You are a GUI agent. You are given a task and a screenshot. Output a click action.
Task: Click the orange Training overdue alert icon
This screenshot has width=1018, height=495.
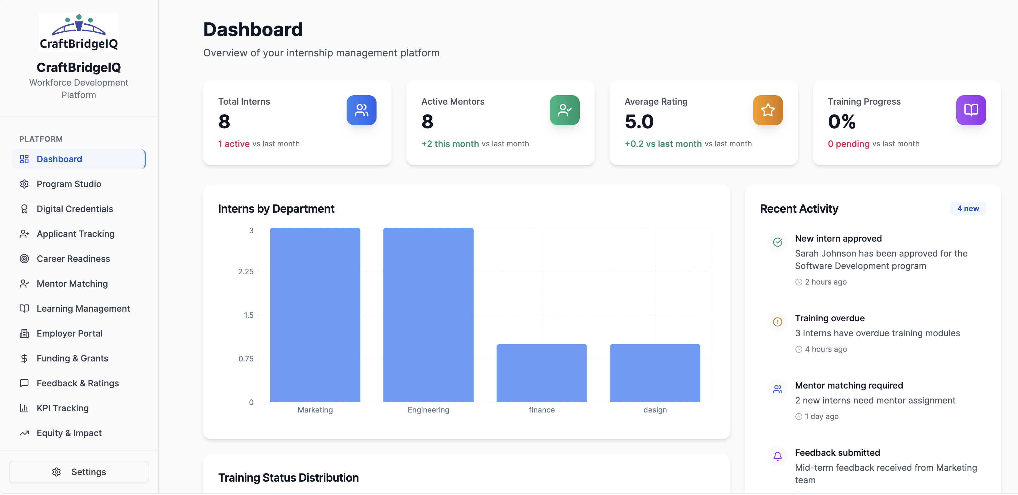pos(777,322)
